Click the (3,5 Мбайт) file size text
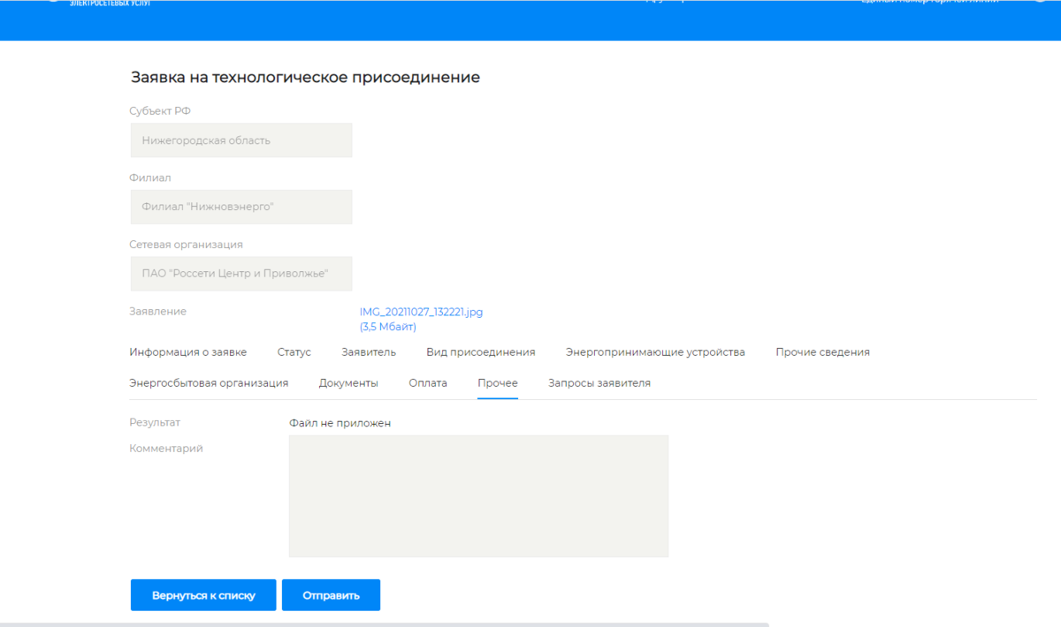 (x=387, y=327)
